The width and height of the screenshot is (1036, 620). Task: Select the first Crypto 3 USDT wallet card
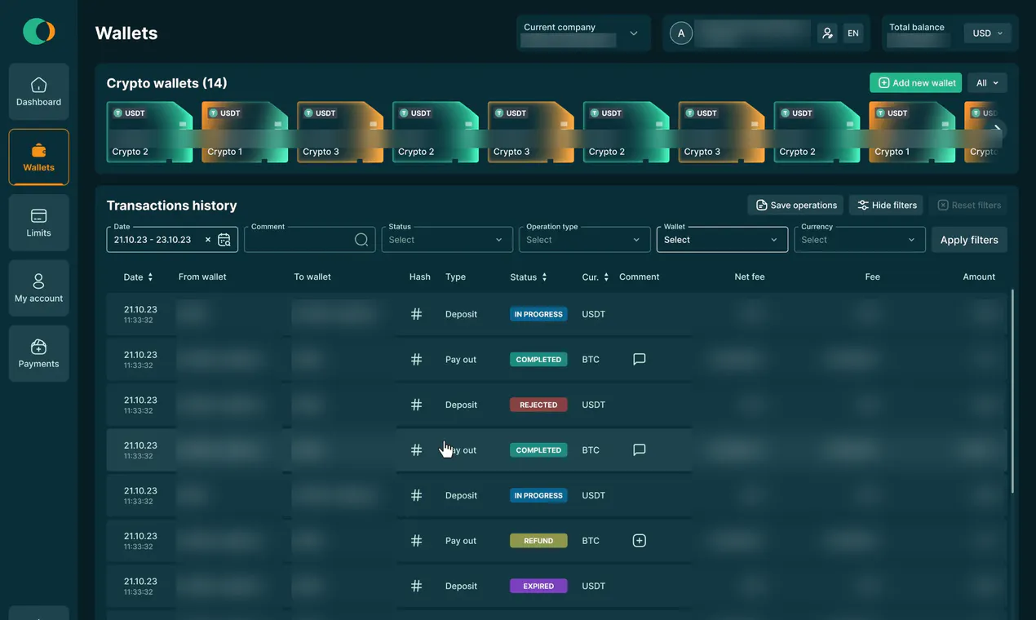(340, 132)
